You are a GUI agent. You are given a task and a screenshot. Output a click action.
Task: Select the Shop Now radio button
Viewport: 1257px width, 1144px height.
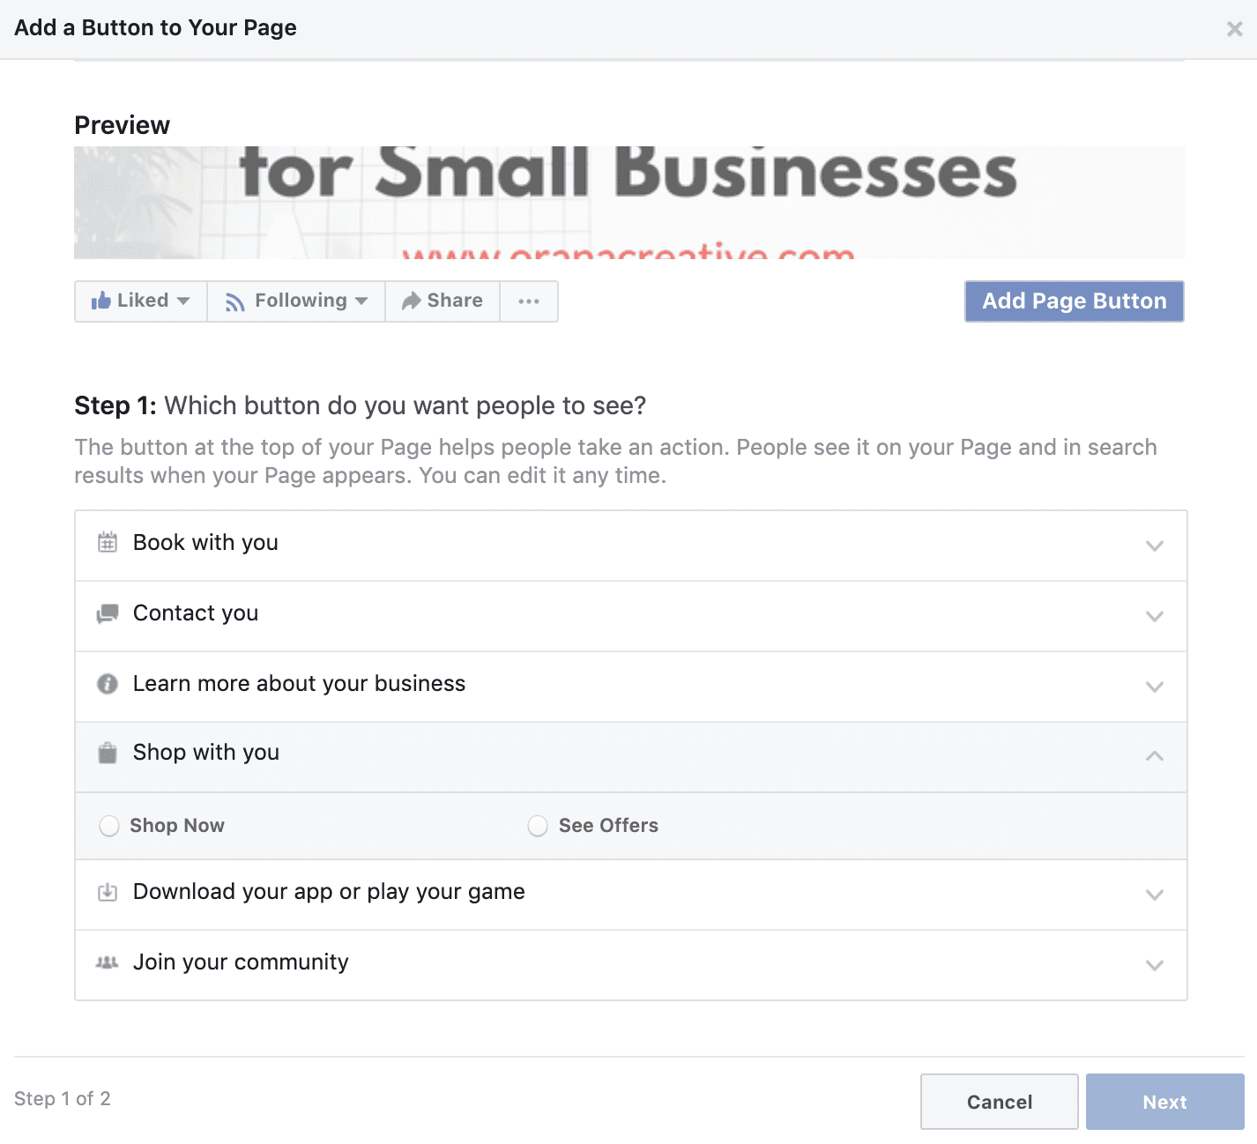pos(109,826)
